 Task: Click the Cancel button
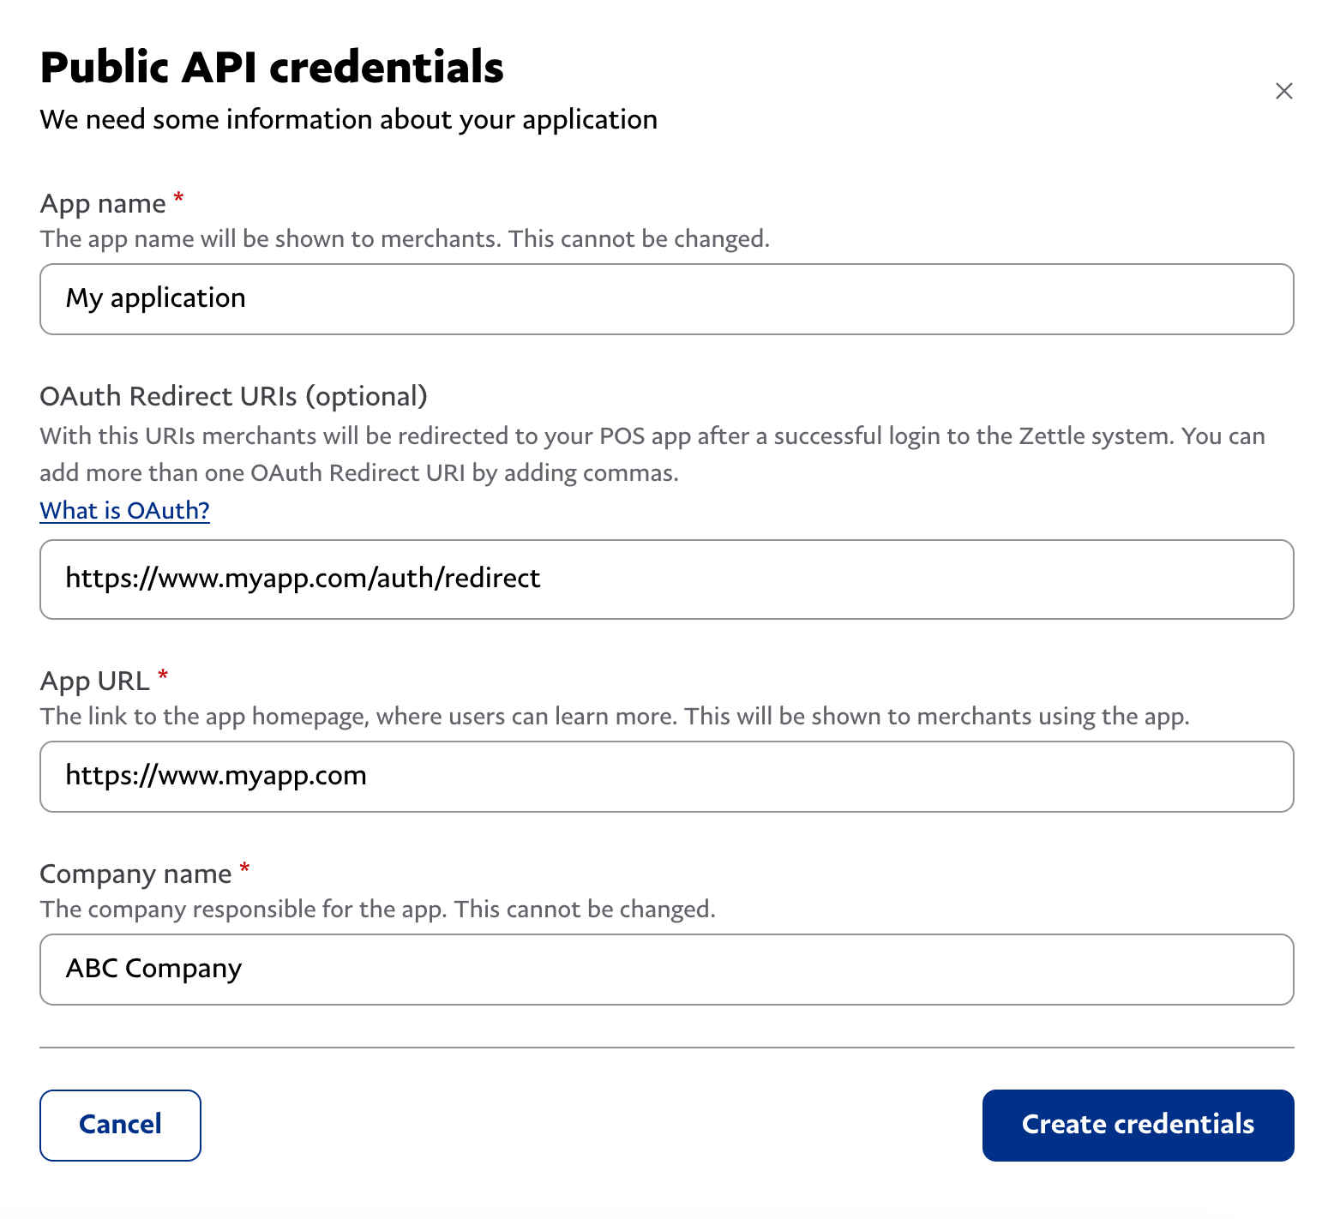pos(120,1125)
